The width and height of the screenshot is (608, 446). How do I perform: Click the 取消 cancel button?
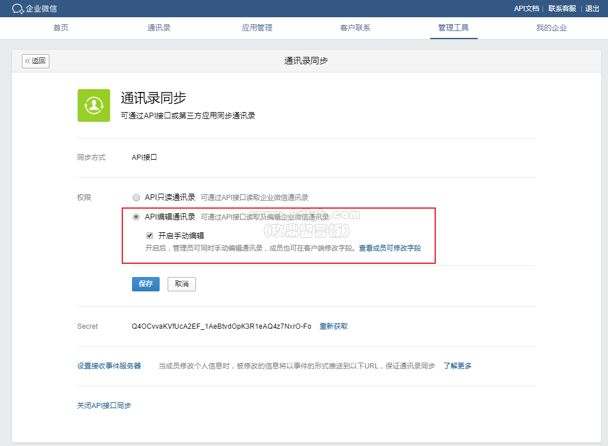coord(181,284)
